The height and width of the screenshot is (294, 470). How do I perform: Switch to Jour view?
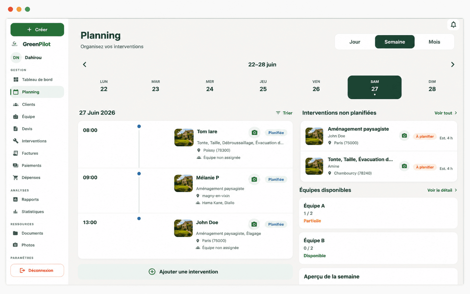tap(355, 42)
